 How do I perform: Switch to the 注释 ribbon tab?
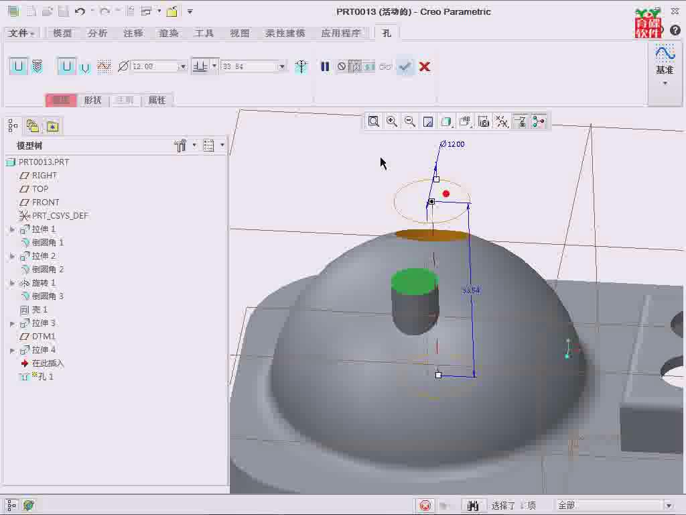[133, 33]
